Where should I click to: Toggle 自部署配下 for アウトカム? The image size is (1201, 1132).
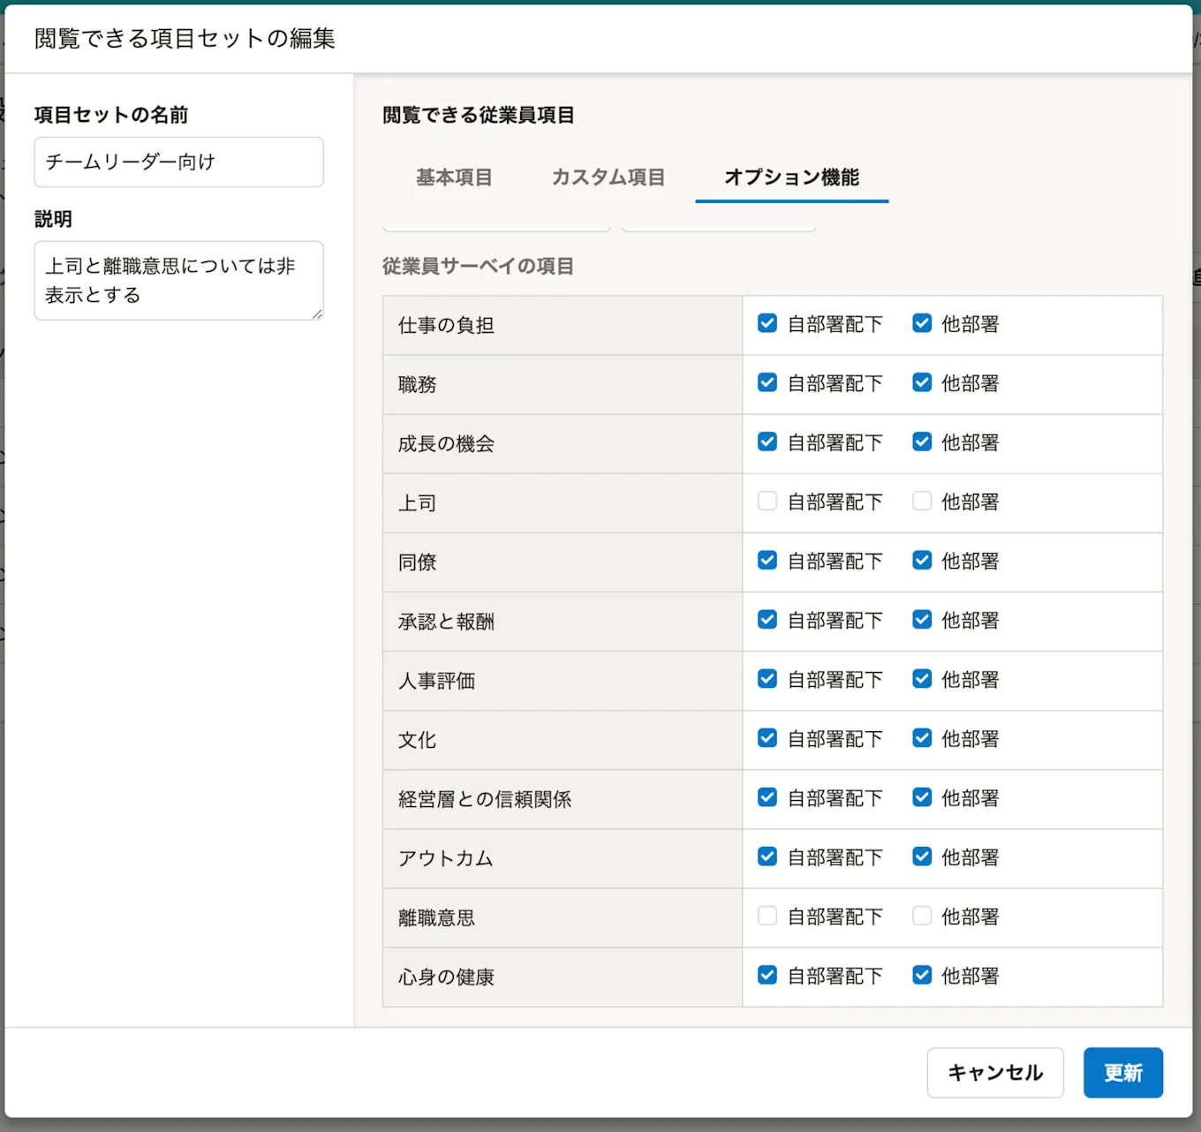point(767,857)
